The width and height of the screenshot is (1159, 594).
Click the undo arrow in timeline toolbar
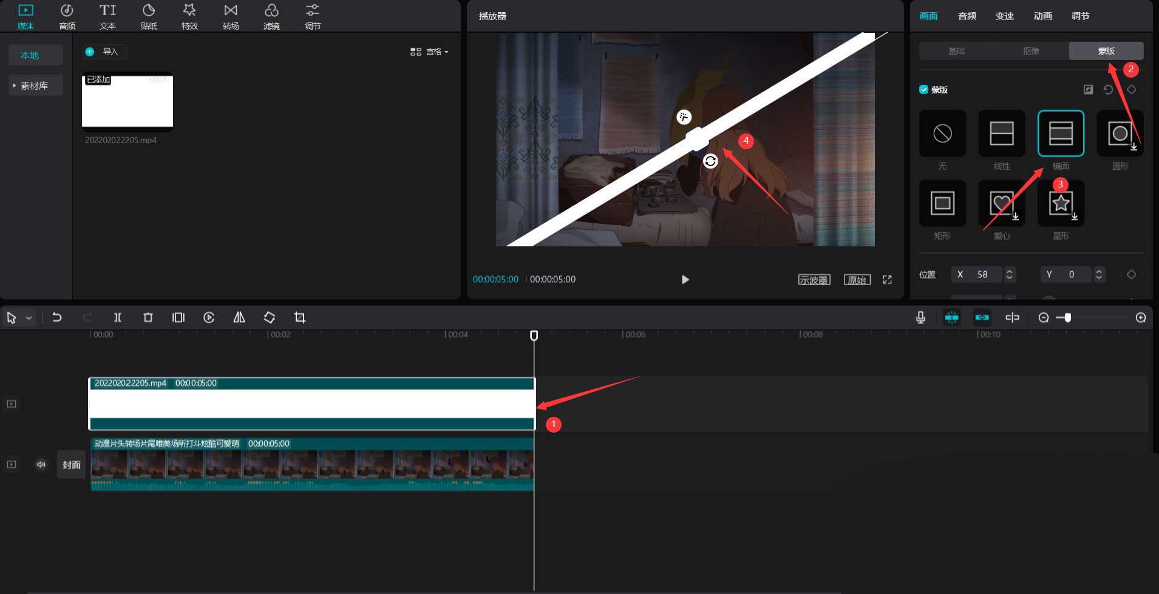(57, 317)
